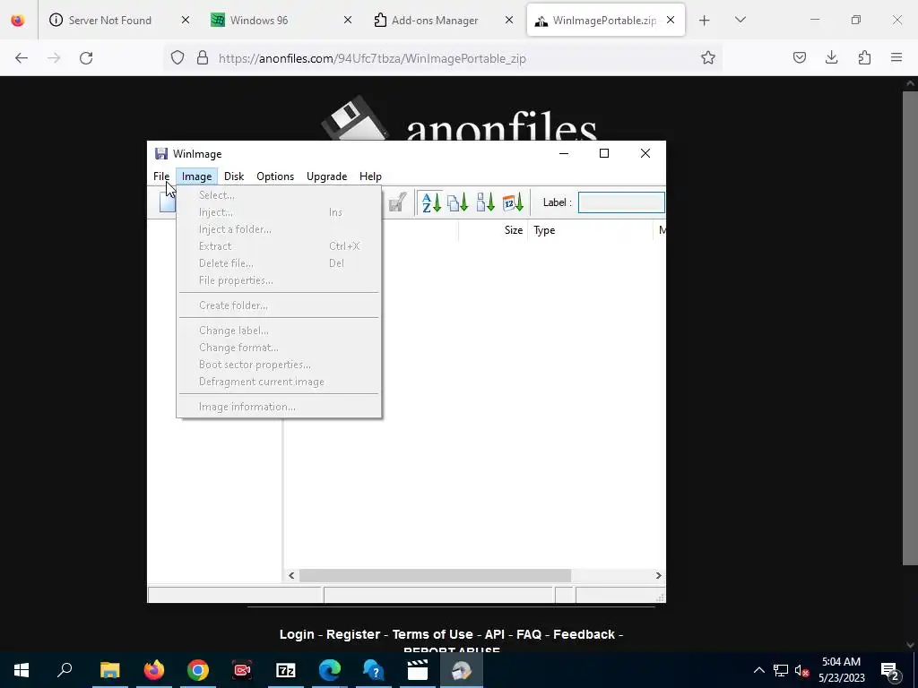Click the Firefox address bar URL
This screenshot has width=918, height=688.
(x=372, y=58)
